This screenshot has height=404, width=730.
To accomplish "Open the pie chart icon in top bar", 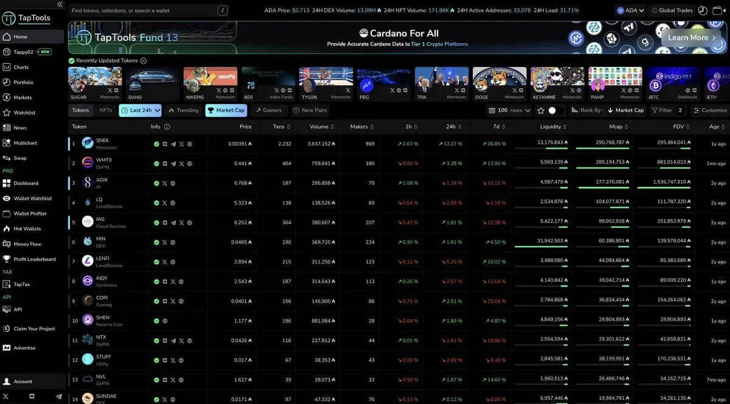I will click(x=703, y=10).
